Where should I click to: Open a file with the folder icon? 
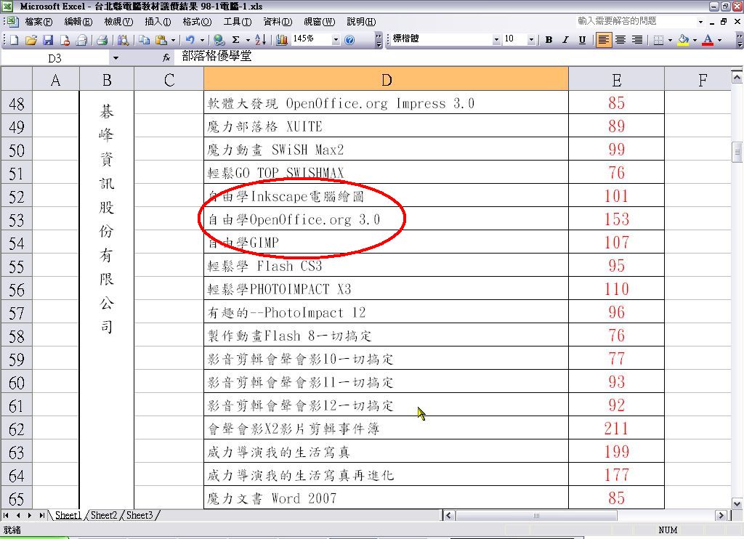pyautogui.click(x=31, y=40)
